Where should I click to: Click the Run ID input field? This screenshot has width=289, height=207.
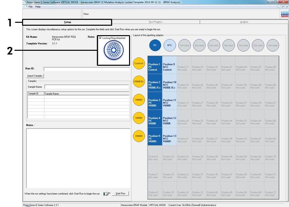(x=86, y=69)
